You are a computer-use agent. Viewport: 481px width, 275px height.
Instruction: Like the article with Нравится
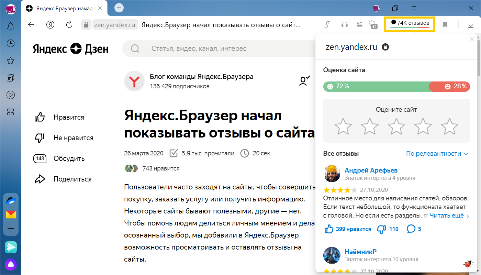tap(59, 117)
